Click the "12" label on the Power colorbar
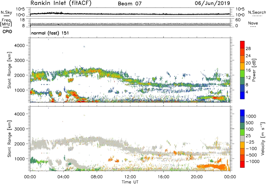 (248, 78)
